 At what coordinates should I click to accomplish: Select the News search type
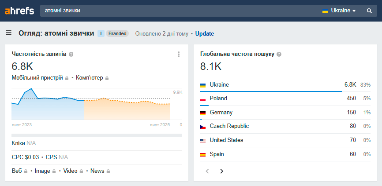(x=97, y=171)
